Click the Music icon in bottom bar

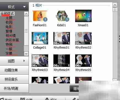coord(2,99)
